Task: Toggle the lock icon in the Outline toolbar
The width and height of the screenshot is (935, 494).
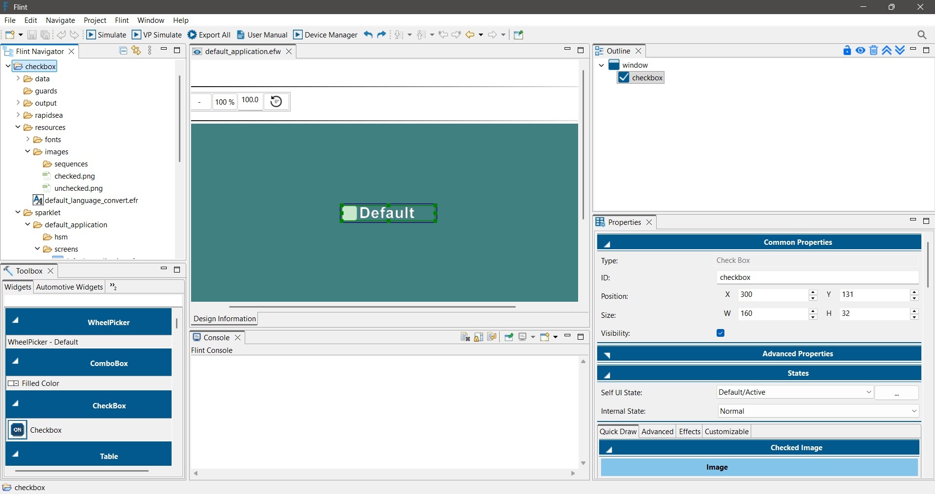Action: tap(847, 50)
